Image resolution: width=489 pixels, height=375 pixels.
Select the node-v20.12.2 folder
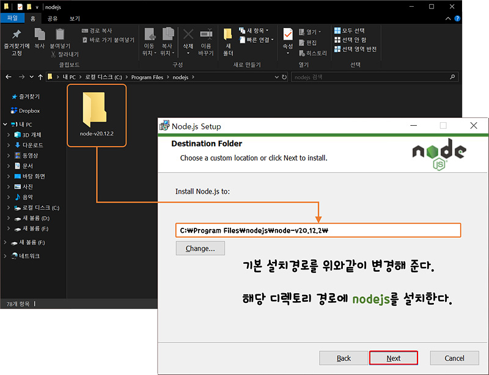click(x=97, y=115)
